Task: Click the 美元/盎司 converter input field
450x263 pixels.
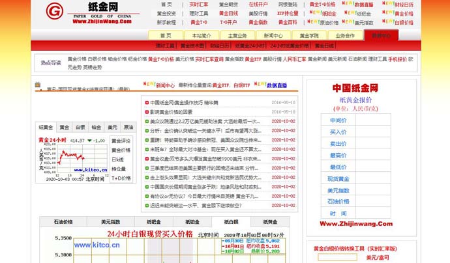Action: pos(338,257)
